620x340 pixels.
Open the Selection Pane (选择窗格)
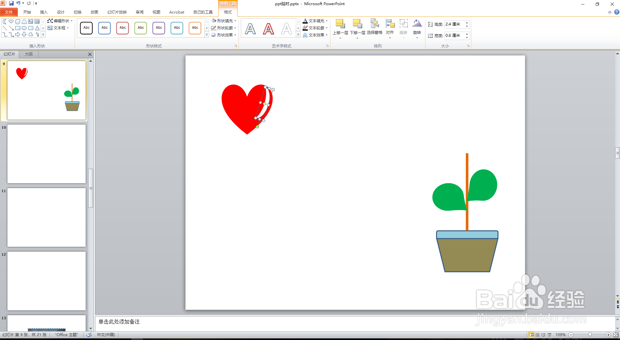click(375, 27)
